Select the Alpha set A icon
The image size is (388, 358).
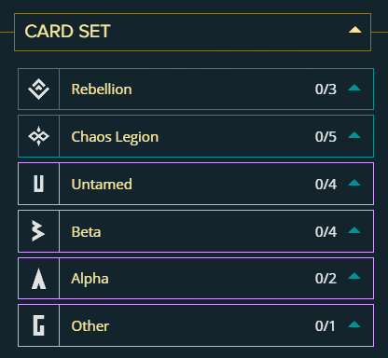[39, 279]
